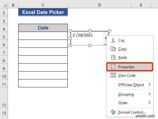Click the Copy pages icon
This screenshot has height=119, width=158.
113,49
